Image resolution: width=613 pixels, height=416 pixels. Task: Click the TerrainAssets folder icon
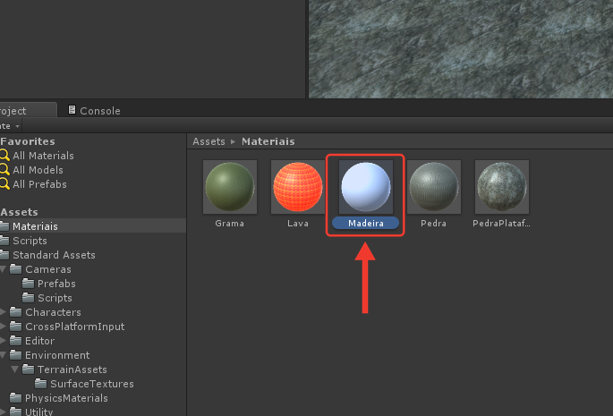click(28, 369)
